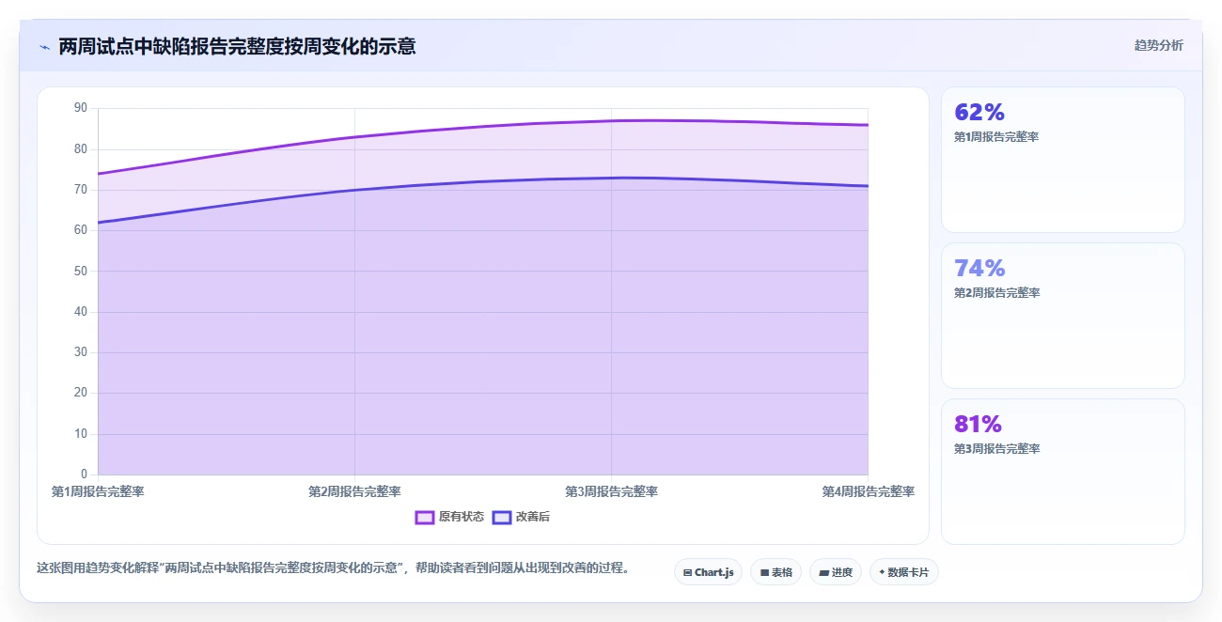
Task: Select the 进度 tag button
Action: pos(836,572)
